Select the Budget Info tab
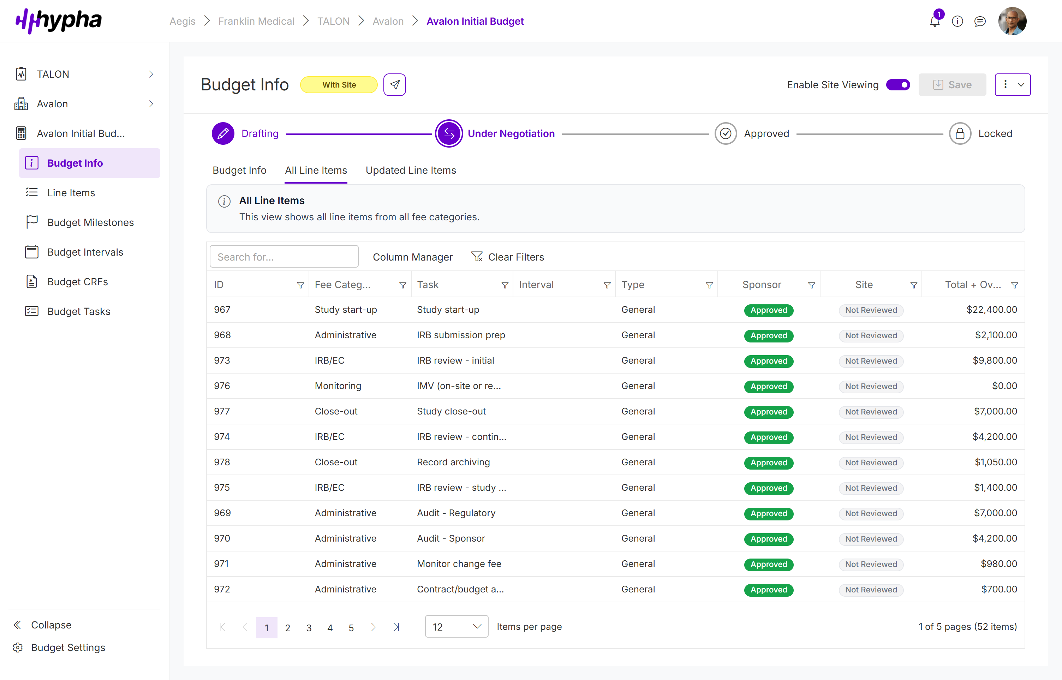Screen dimensions: 1062x680 (x=239, y=171)
